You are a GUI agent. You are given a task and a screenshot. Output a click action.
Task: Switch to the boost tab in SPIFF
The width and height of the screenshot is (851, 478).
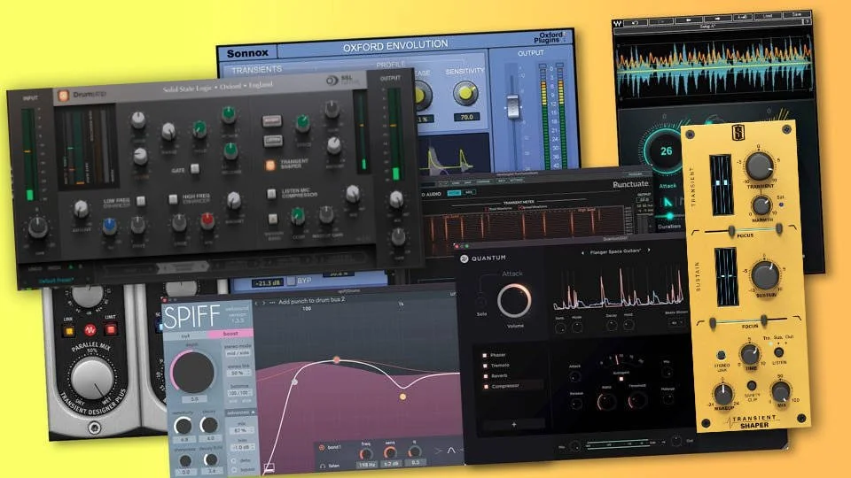coord(230,334)
